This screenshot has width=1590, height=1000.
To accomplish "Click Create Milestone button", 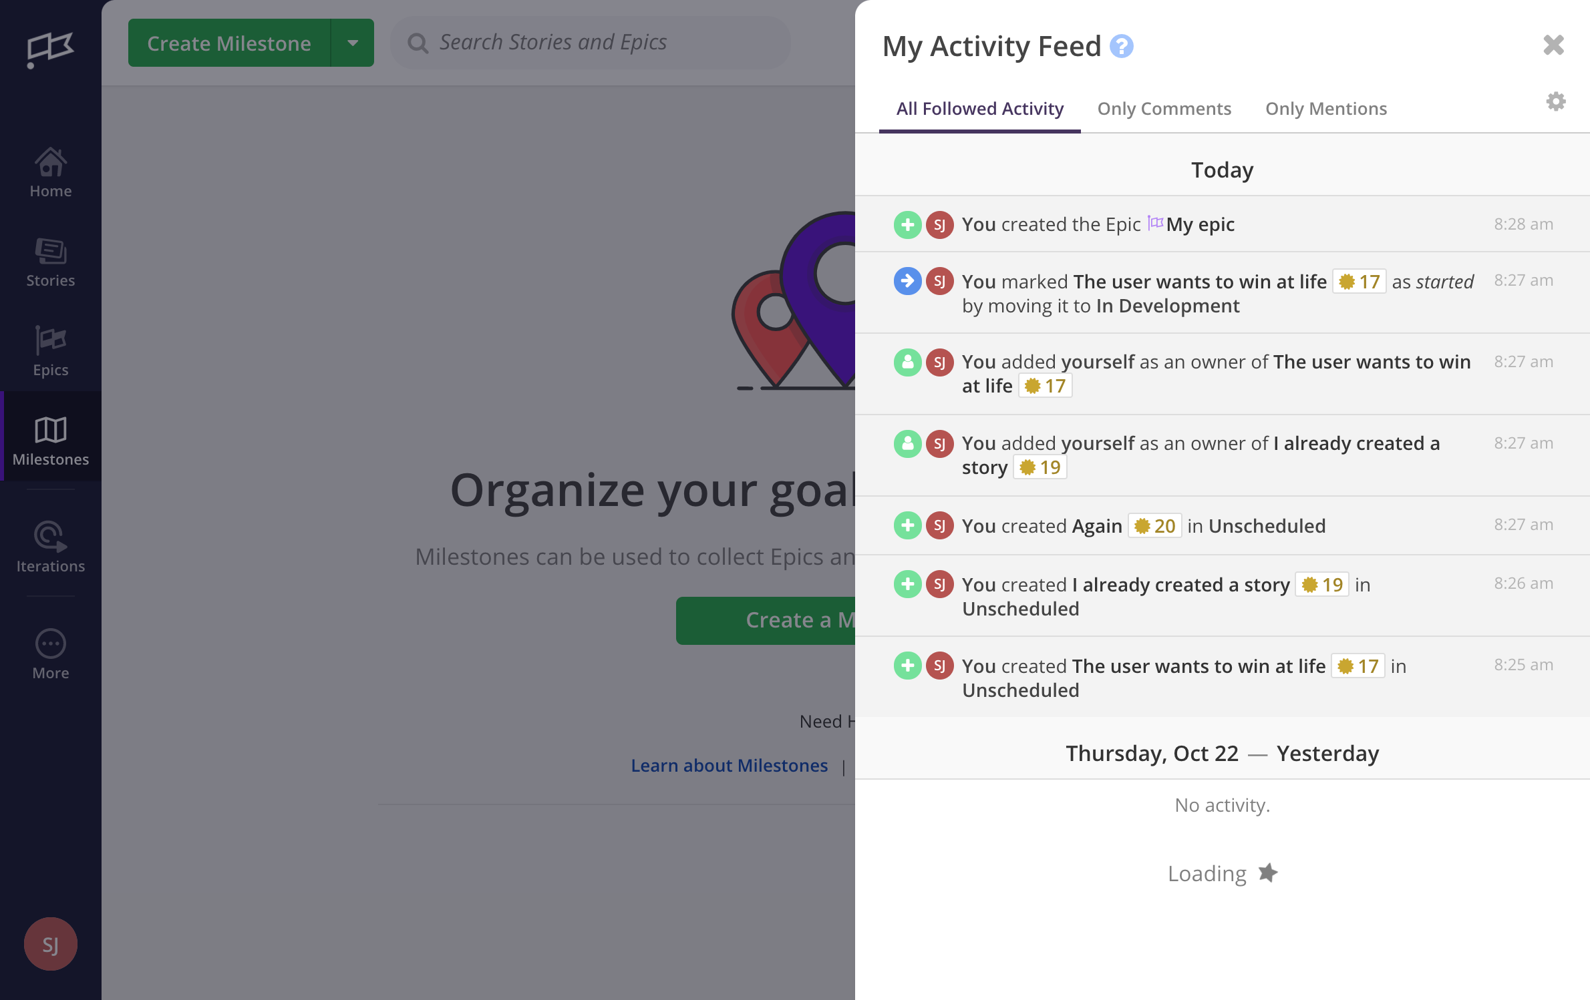I will (228, 41).
